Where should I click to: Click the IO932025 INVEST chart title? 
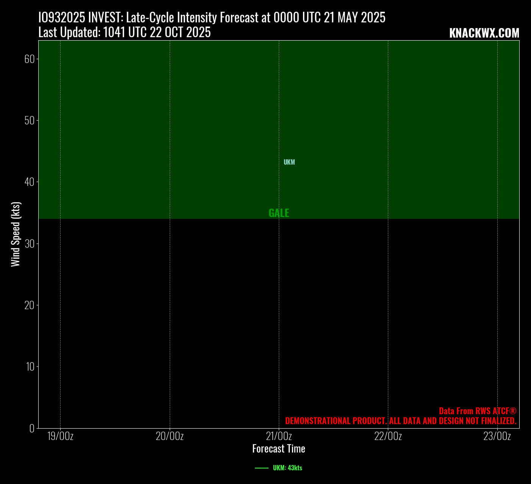(212, 18)
